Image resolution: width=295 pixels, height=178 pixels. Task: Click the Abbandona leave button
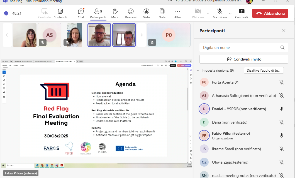coord(270,13)
